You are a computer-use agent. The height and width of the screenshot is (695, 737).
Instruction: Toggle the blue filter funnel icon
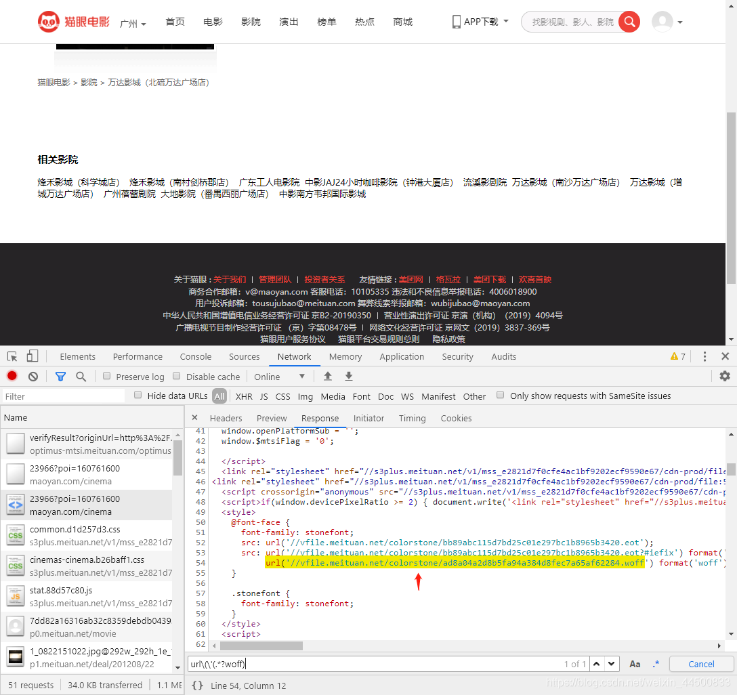click(61, 377)
